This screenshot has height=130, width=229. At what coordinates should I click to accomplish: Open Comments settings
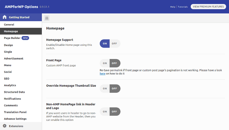coord(21,105)
